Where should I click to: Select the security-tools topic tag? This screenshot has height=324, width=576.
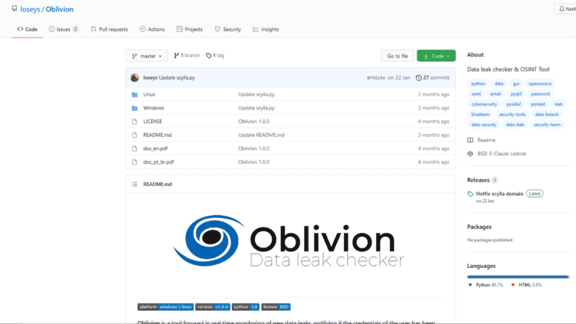point(512,115)
